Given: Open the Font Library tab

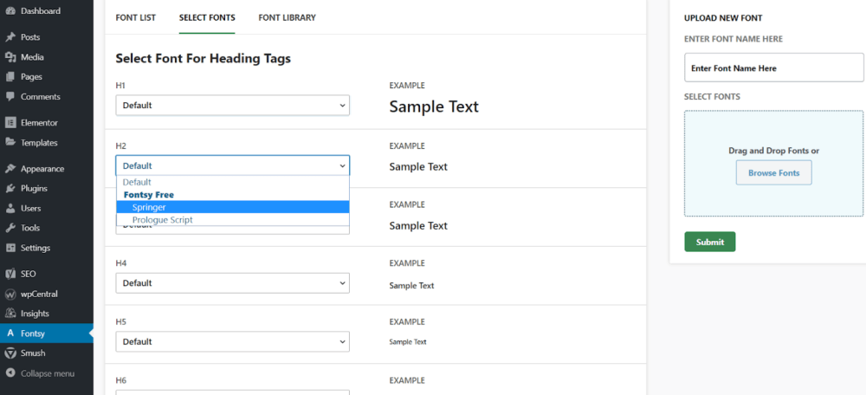Looking at the screenshot, I should tap(287, 17).
